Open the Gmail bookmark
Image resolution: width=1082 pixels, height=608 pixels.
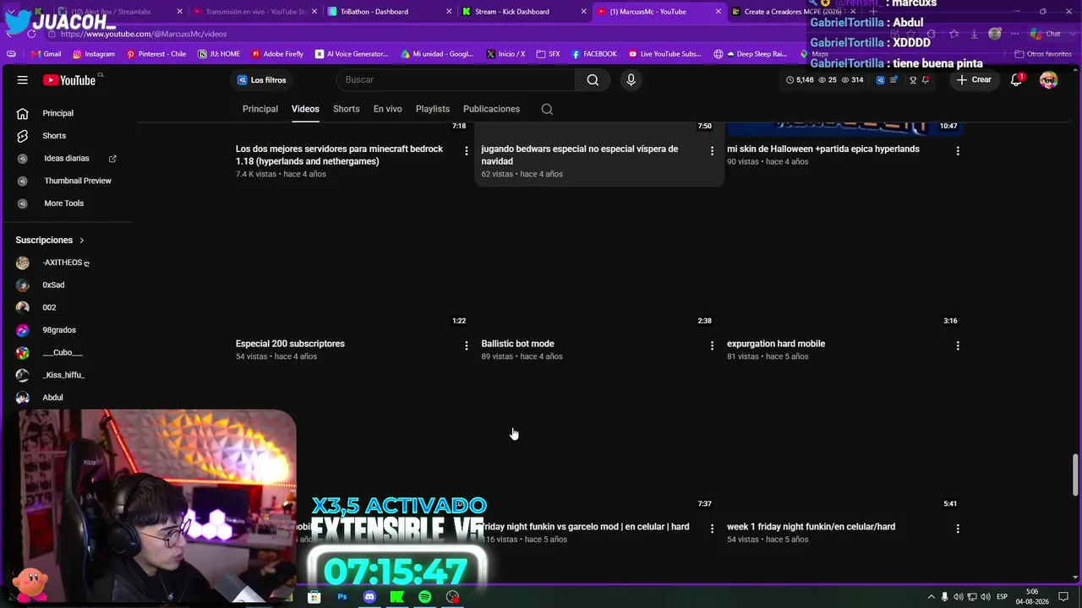coord(46,54)
